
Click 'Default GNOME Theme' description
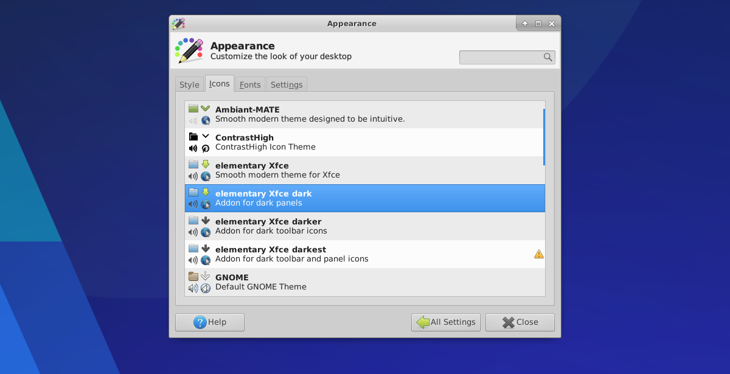pos(261,287)
